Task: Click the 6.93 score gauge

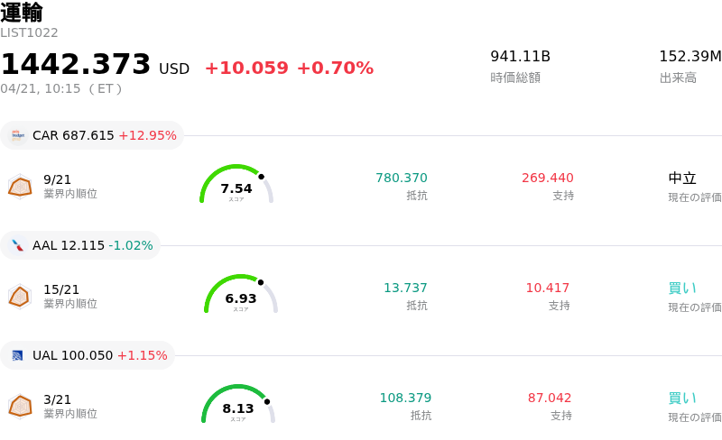Action: 241,294
